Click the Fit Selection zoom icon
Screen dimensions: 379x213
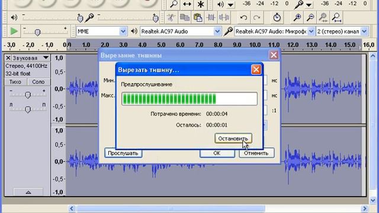point(323,18)
